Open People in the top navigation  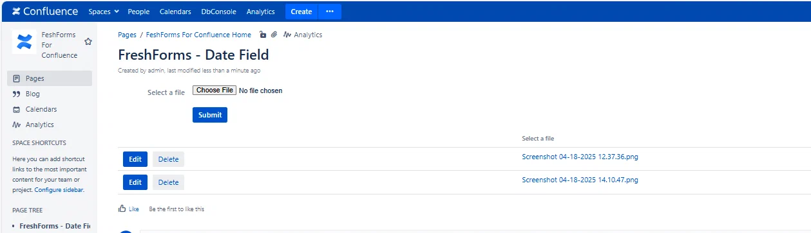[138, 12]
